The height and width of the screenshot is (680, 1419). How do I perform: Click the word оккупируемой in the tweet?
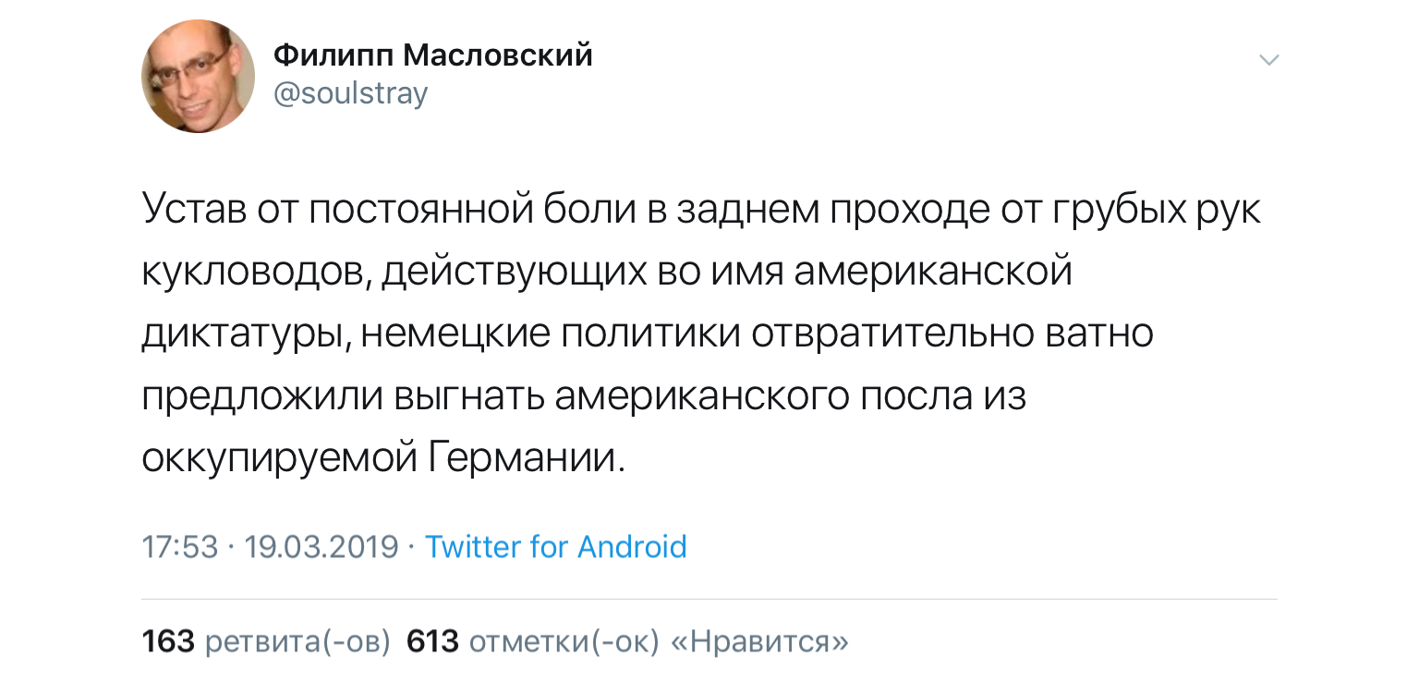click(x=280, y=458)
